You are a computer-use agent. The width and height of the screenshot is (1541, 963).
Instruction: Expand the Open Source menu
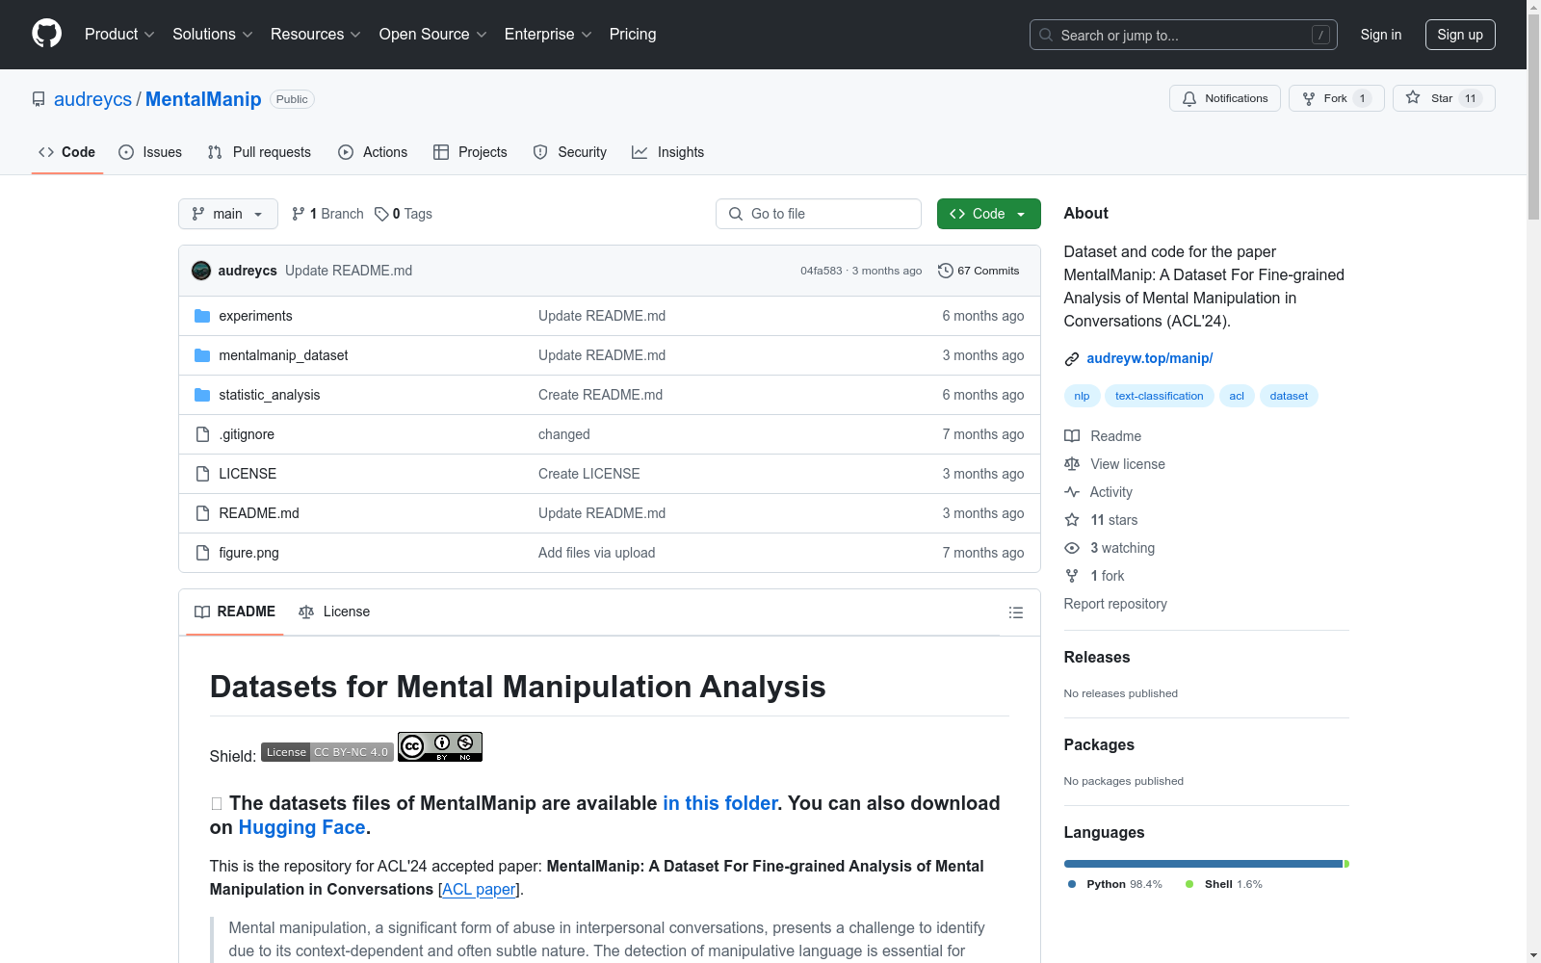(x=433, y=34)
